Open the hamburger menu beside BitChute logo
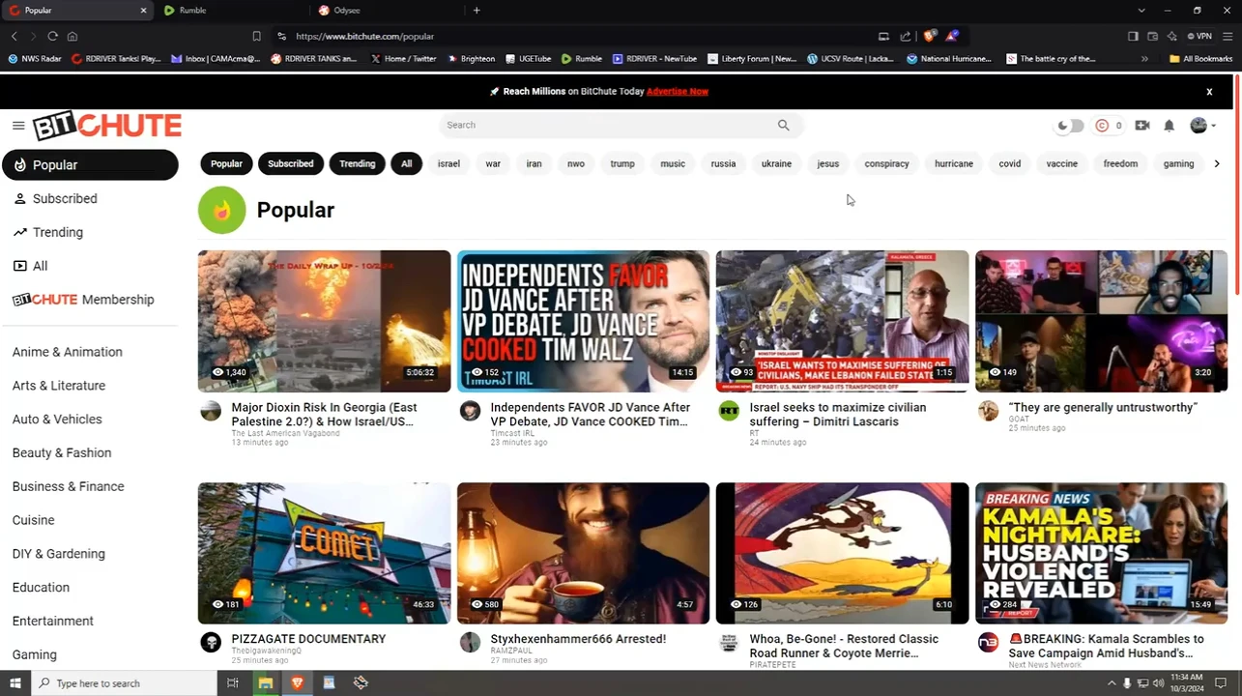This screenshot has height=696, width=1242. point(18,126)
